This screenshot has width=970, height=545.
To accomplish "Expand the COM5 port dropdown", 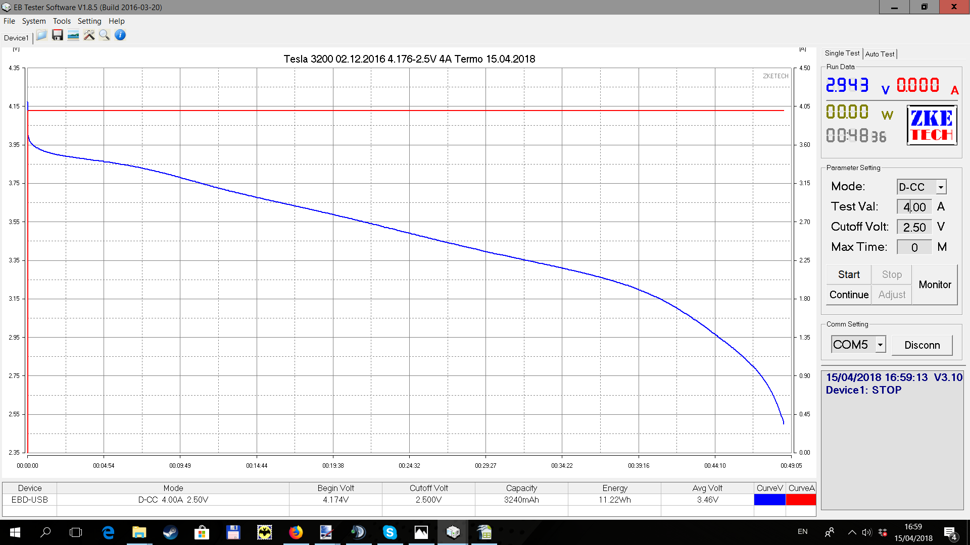I will [880, 345].
